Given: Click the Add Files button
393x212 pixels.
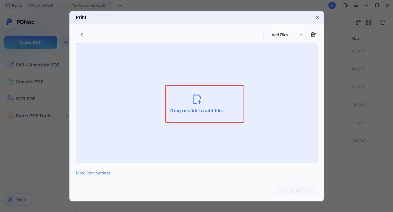Looking at the screenshot, I should pyautogui.click(x=280, y=34).
